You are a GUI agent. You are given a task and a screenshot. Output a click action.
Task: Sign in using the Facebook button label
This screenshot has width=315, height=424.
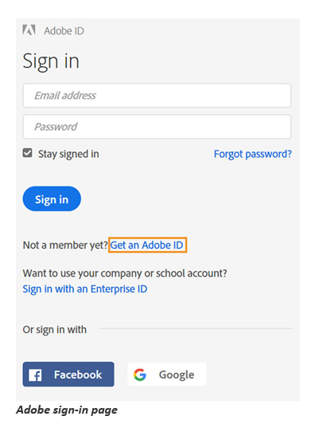click(78, 375)
